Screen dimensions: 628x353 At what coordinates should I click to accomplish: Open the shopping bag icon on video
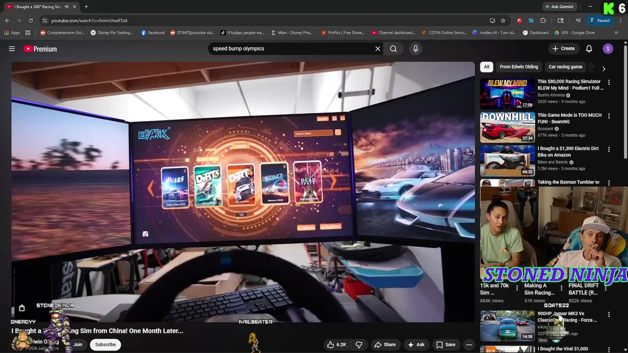tap(22, 308)
